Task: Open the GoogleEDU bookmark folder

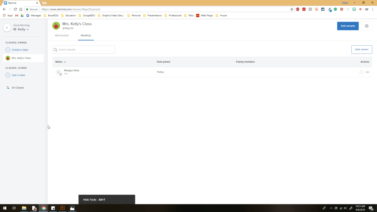Action: pyautogui.click(x=87, y=16)
